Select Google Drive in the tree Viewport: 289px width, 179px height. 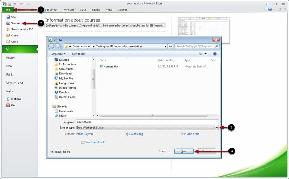[x=65, y=83]
